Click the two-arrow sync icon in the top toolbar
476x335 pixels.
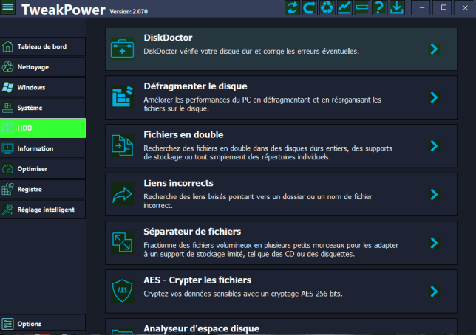293,8
